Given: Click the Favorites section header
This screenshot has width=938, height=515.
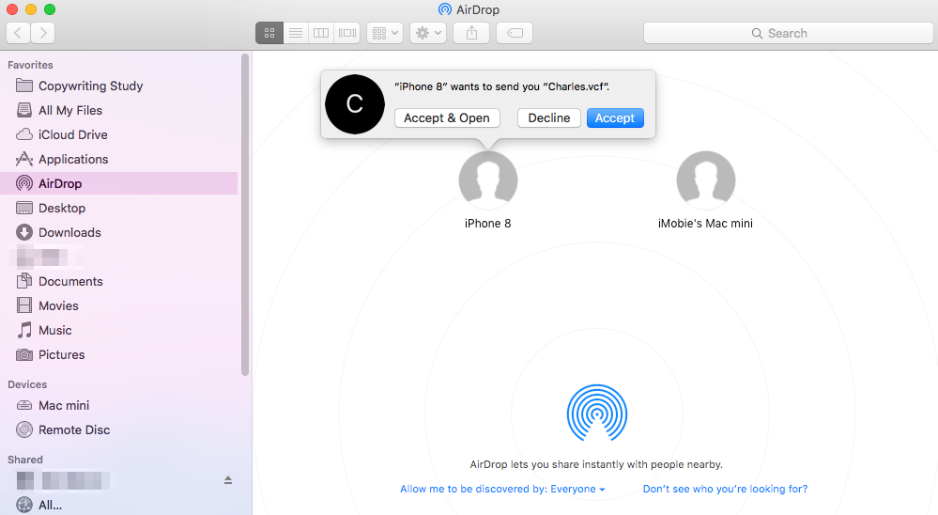Looking at the screenshot, I should pos(30,65).
